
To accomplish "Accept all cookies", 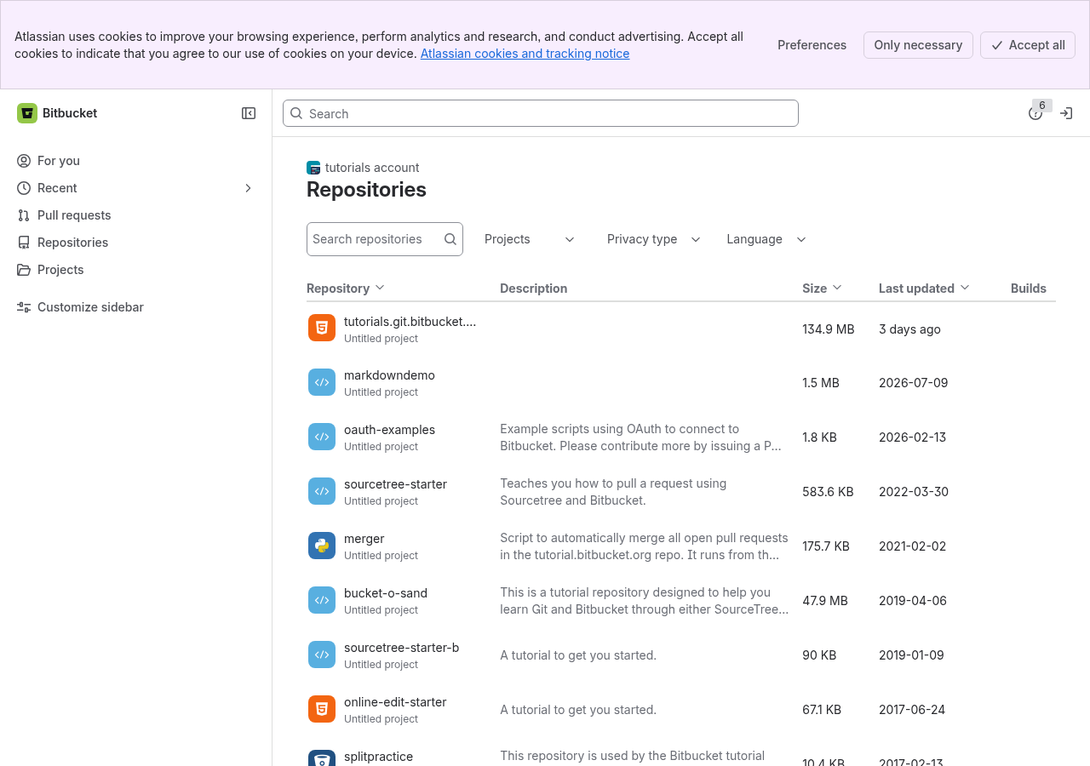I will coord(1028,45).
